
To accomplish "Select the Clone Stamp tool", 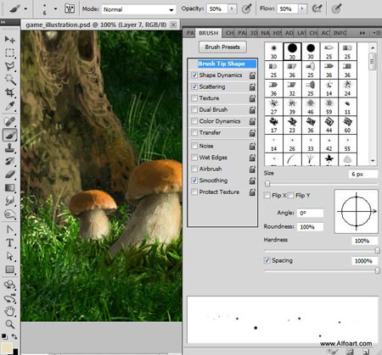I will (x=9, y=147).
